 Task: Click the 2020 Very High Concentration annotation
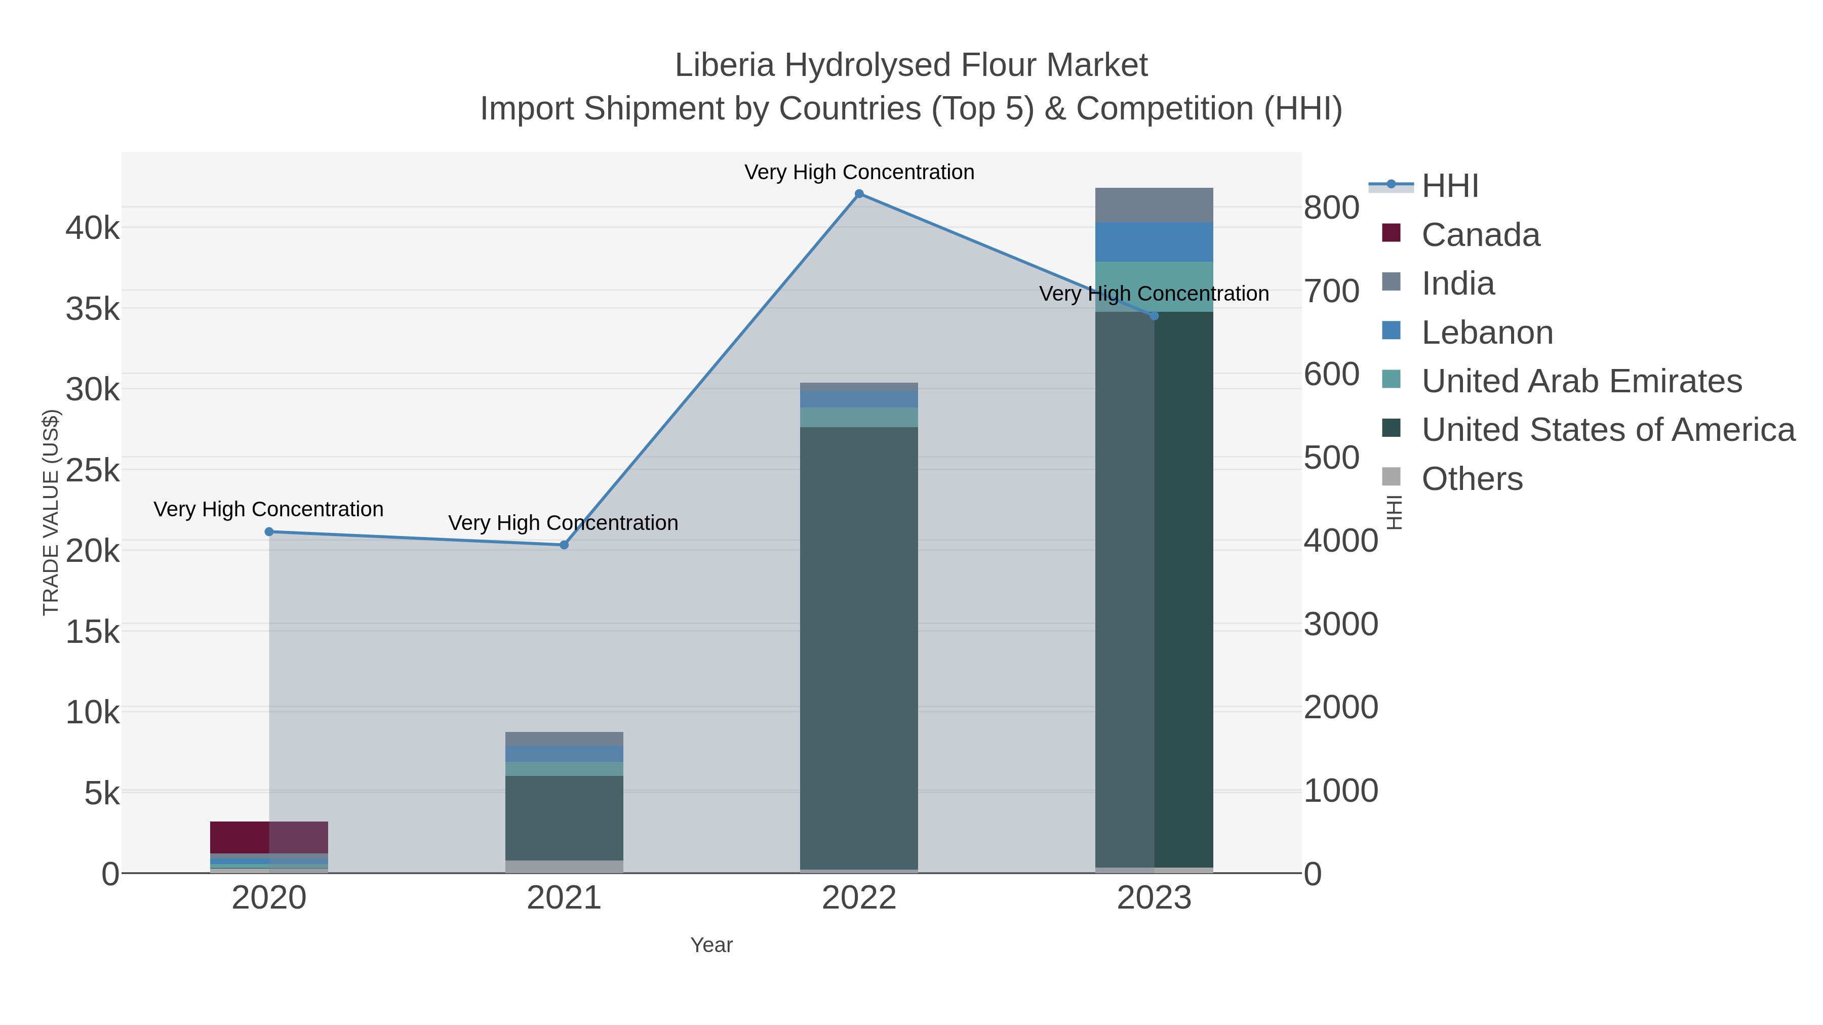point(269,509)
